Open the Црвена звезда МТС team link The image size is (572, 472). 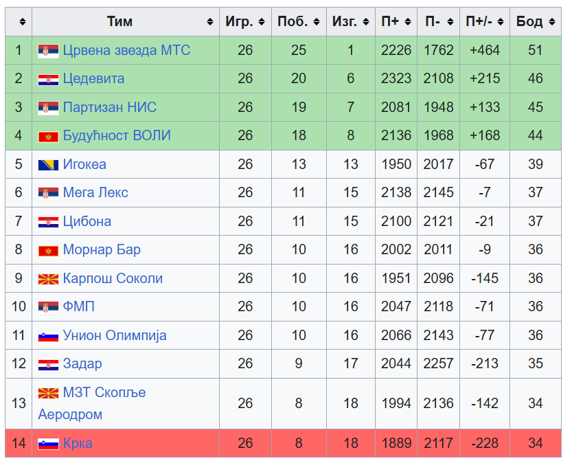click(126, 50)
